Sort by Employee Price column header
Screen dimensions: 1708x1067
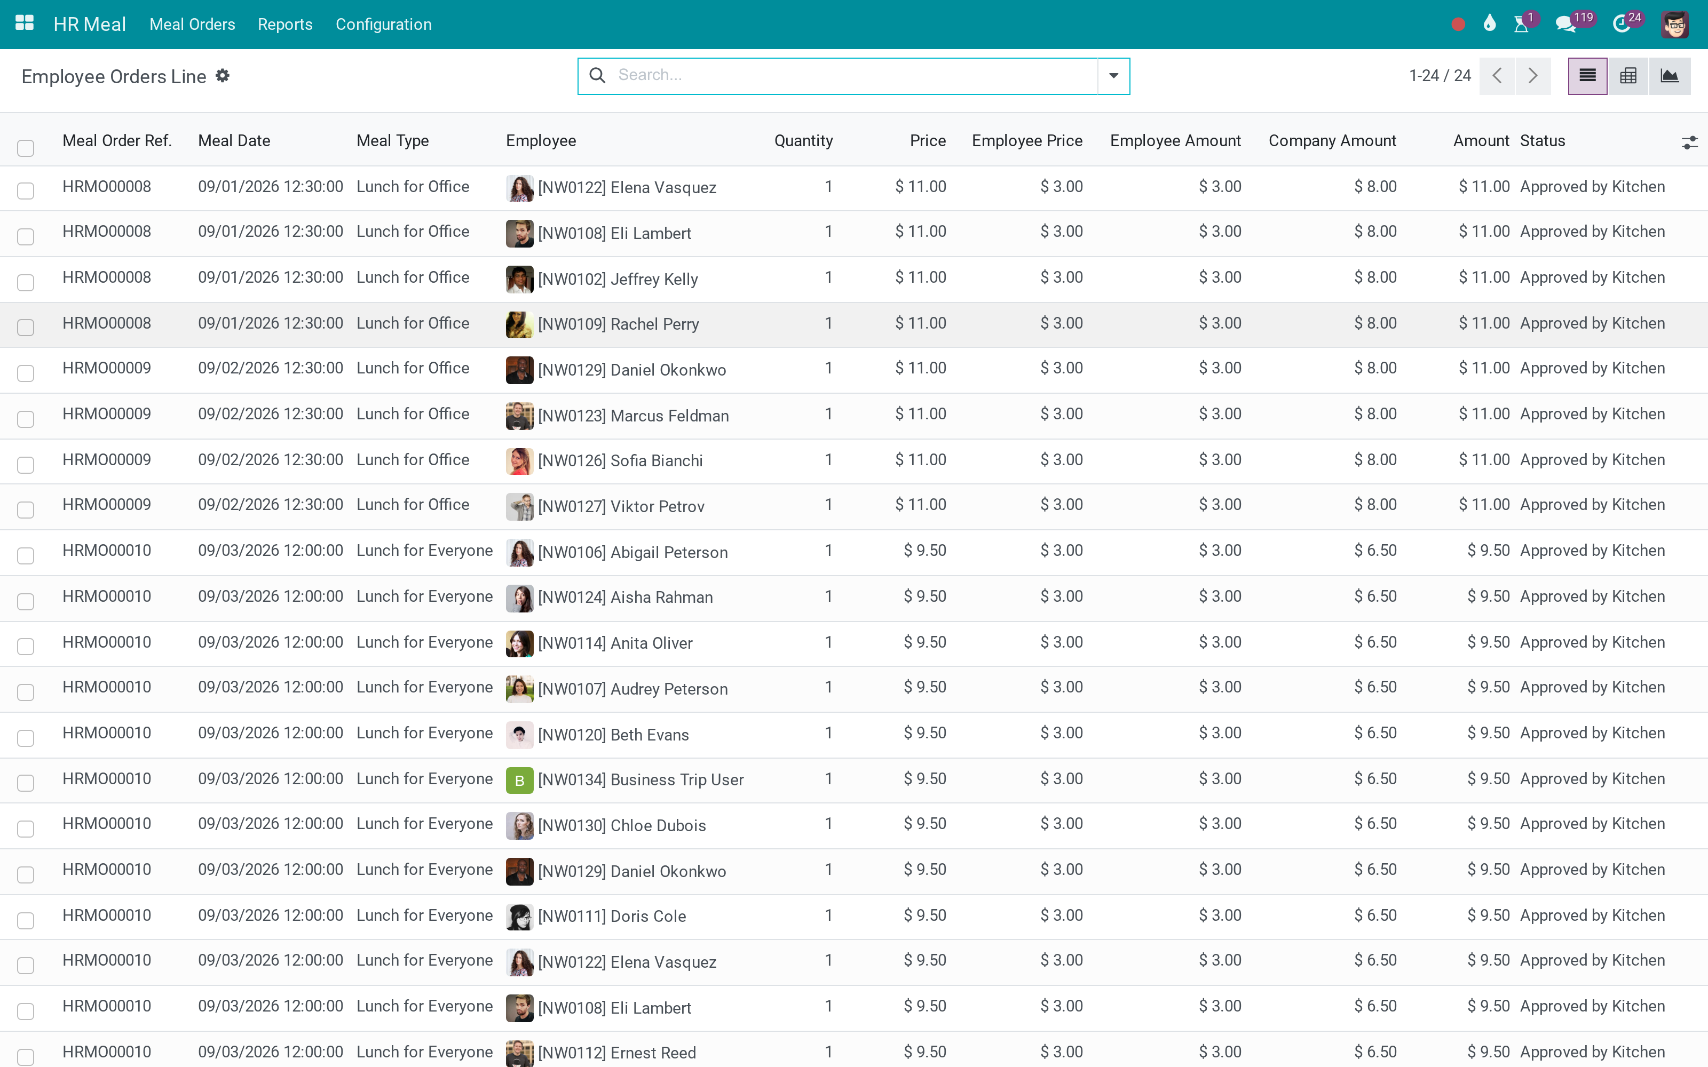[1027, 140]
